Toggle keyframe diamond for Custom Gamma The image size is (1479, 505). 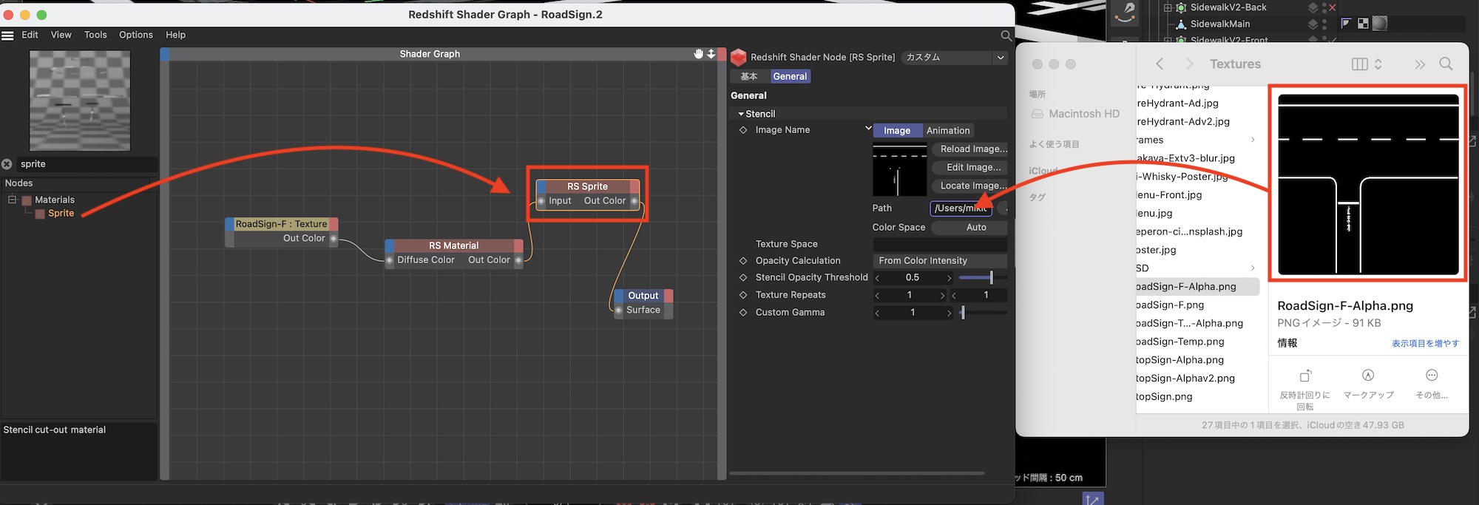pos(743,313)
